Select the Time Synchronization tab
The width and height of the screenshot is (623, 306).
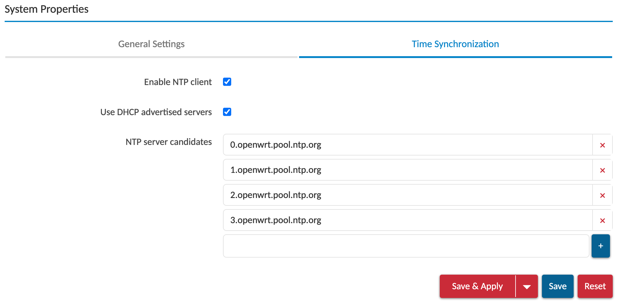point(455,44)
